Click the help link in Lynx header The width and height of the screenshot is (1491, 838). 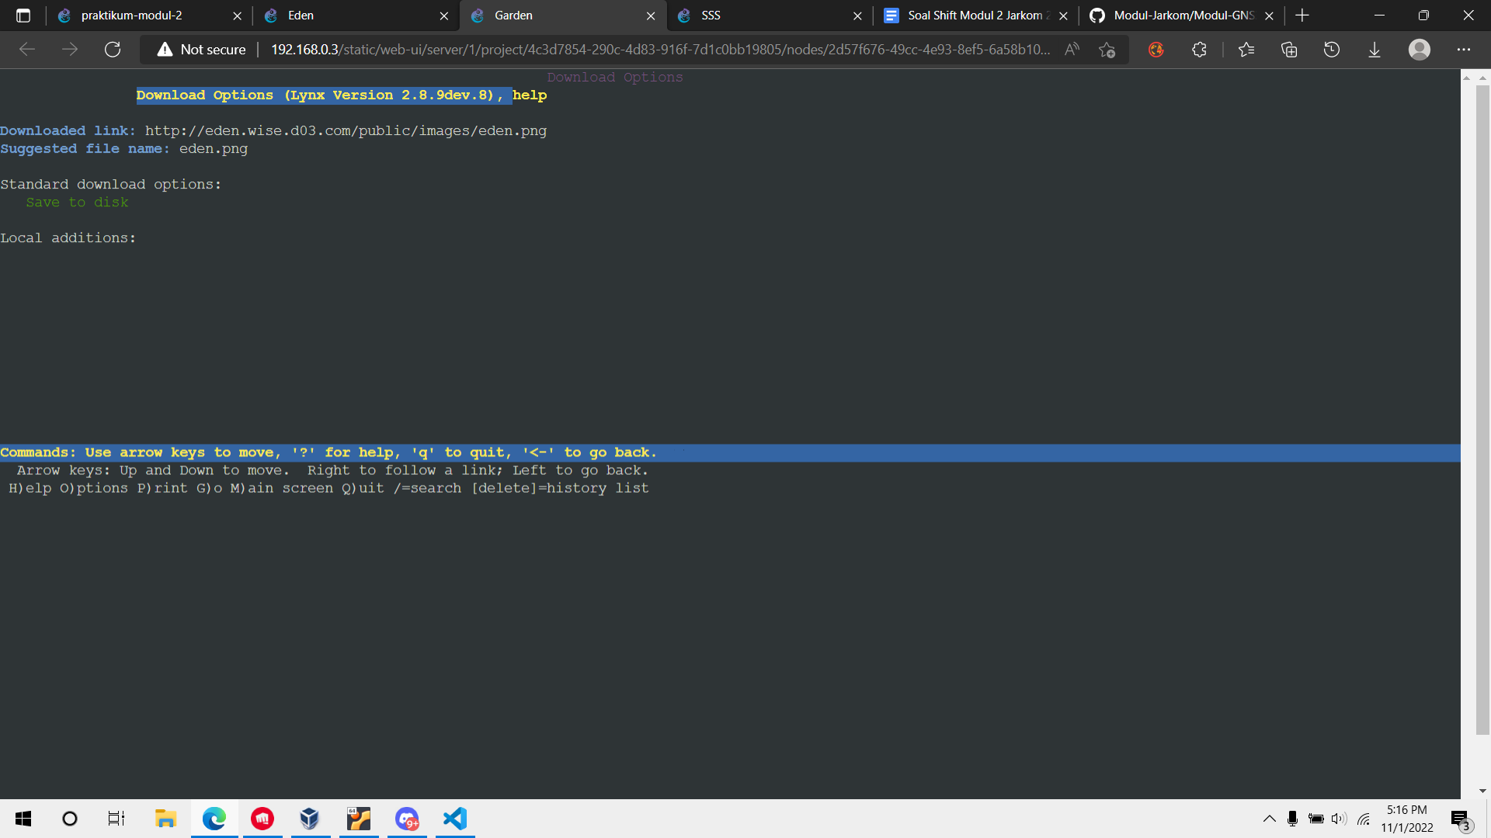(530, 95)
